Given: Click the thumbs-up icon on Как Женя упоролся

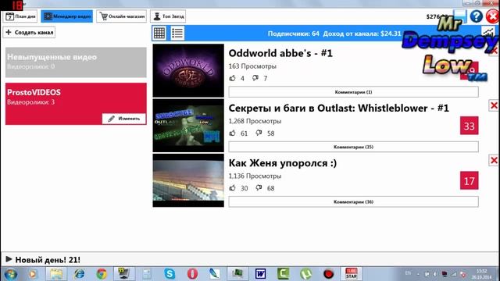Looking at the screenshot, I should [x=233, y=188].
